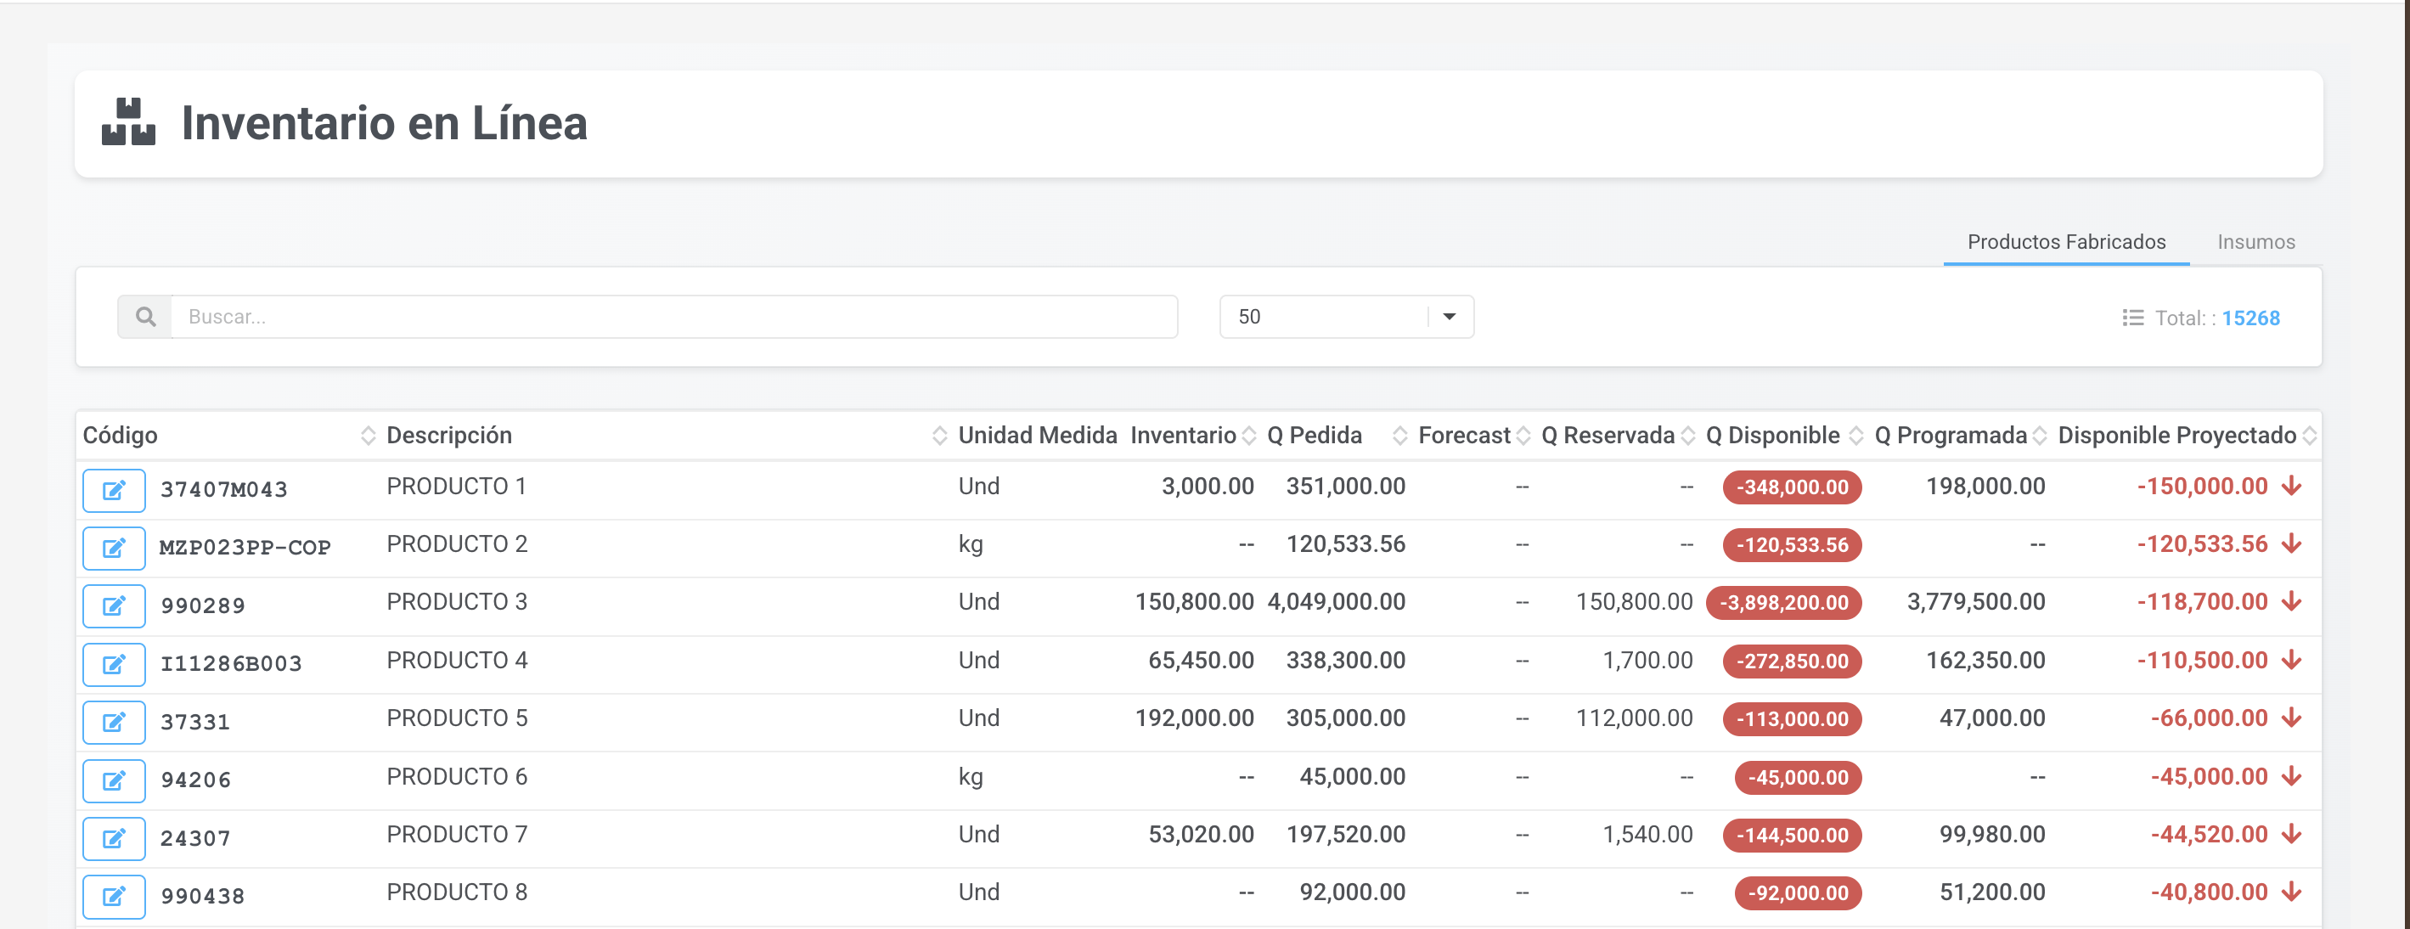This screenshot has height=929, width=2410.
Task: Open edit for PRODUCTO 6 row
Action: pos(113,780)
